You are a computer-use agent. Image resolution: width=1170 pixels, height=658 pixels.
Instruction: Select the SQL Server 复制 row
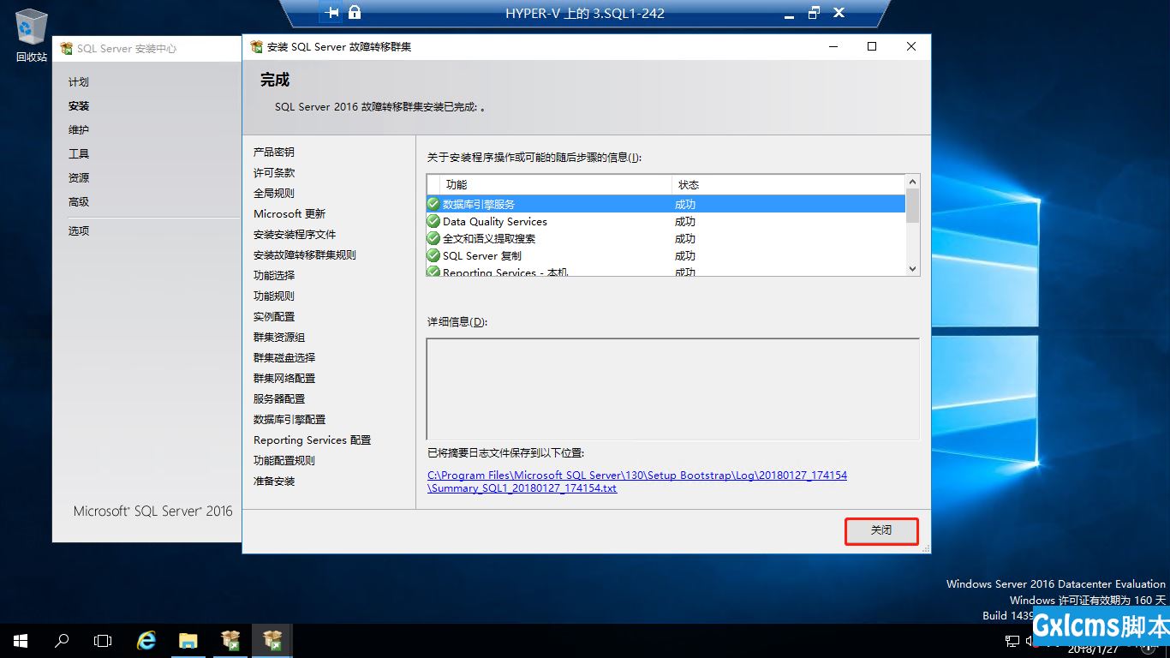pos(666,255)
